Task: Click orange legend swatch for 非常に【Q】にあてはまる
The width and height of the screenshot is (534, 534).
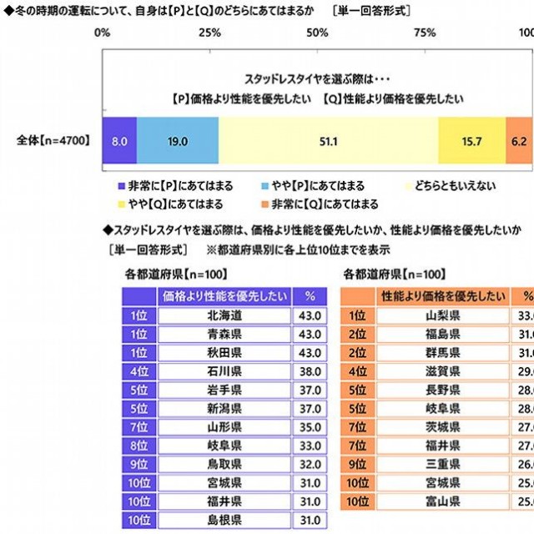Action: coord(265,204)
